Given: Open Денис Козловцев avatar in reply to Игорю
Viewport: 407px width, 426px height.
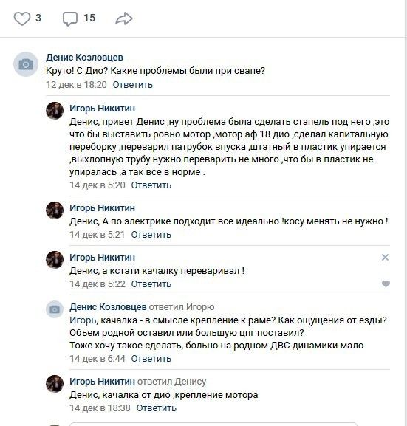Looking at the screenshot, I should [x=55, y=309].
